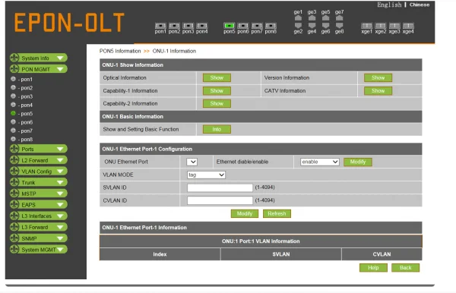Click the Back button
This screenshot has height=293, width=456.
tap(405, 267)
